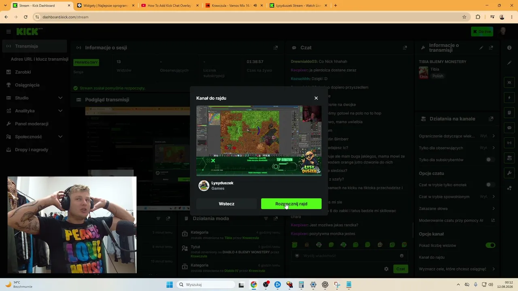Pop out the Działania moda panel
This screenshot has width=518, height=291.
pos(276,219)
